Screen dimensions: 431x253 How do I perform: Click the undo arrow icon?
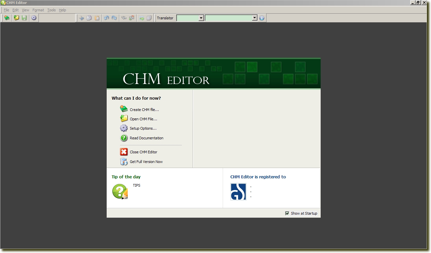point(106,18)
